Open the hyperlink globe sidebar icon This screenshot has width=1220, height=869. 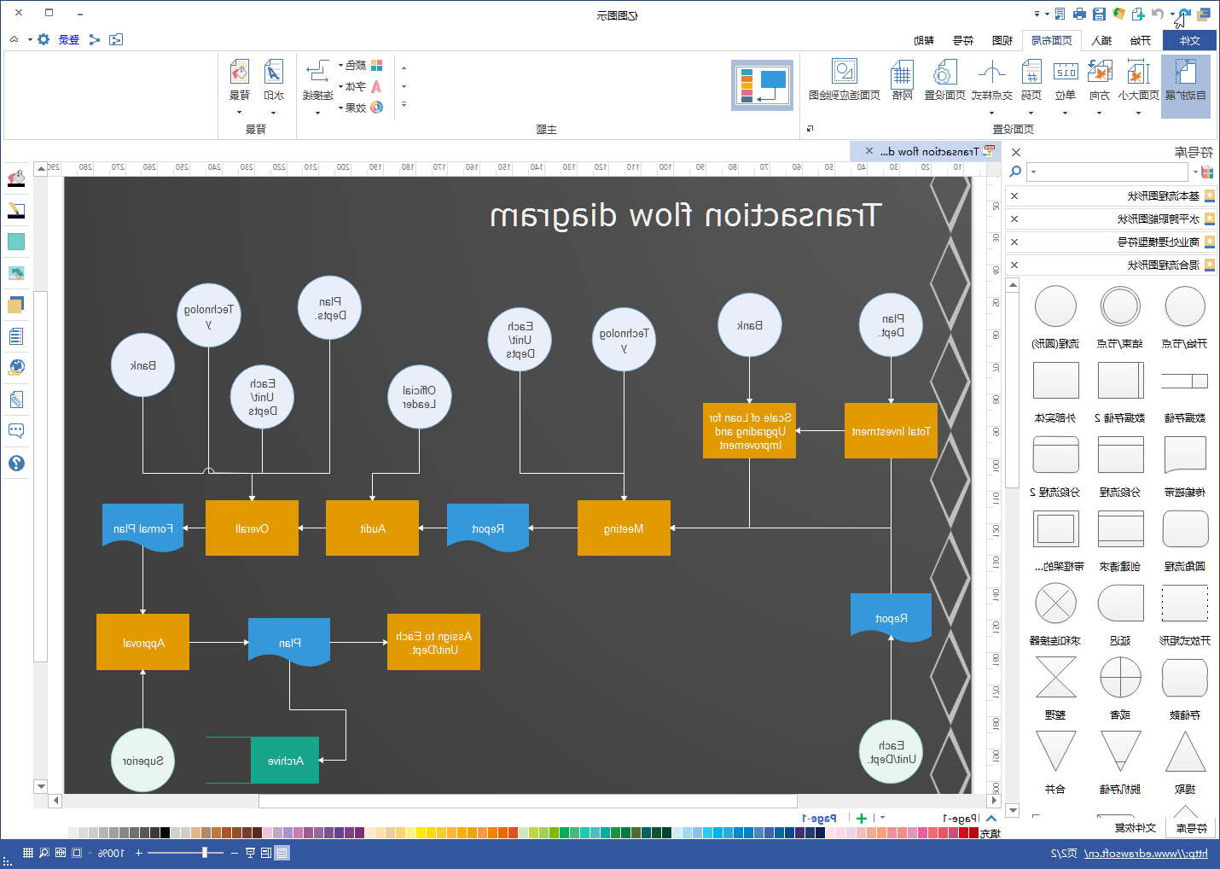point(16,367)
